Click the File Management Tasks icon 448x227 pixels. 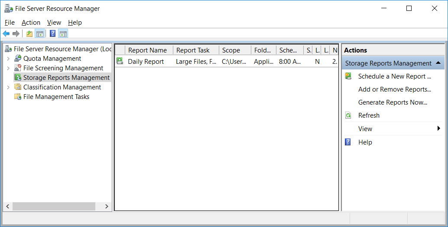(x=18, y=97)
